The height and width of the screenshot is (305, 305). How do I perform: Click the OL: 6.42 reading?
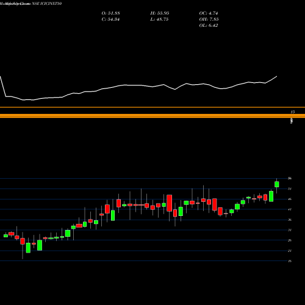tap(209, 26)
